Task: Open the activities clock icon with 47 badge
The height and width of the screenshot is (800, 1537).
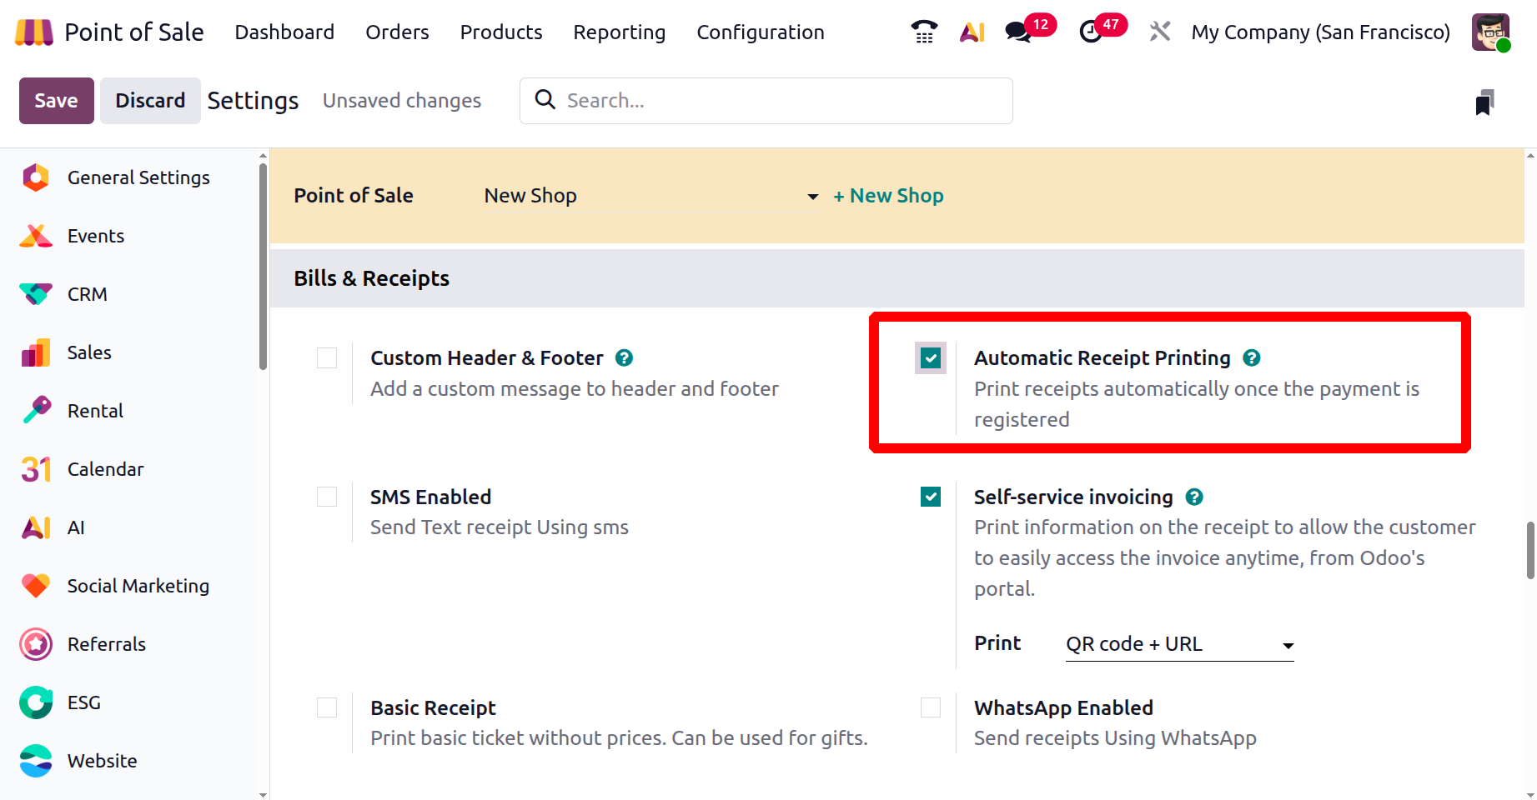Action: pos(1090,32)
